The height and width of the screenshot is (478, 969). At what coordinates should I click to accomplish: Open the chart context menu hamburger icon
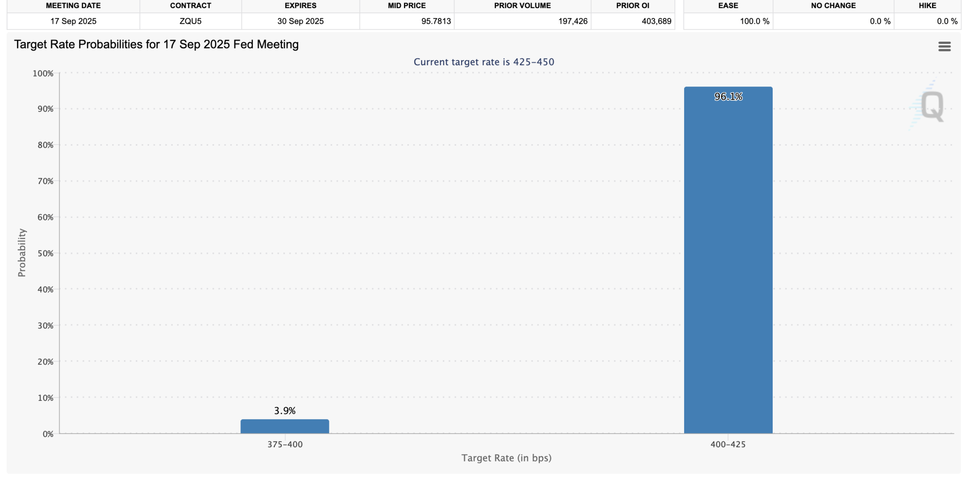click(944, 46)
